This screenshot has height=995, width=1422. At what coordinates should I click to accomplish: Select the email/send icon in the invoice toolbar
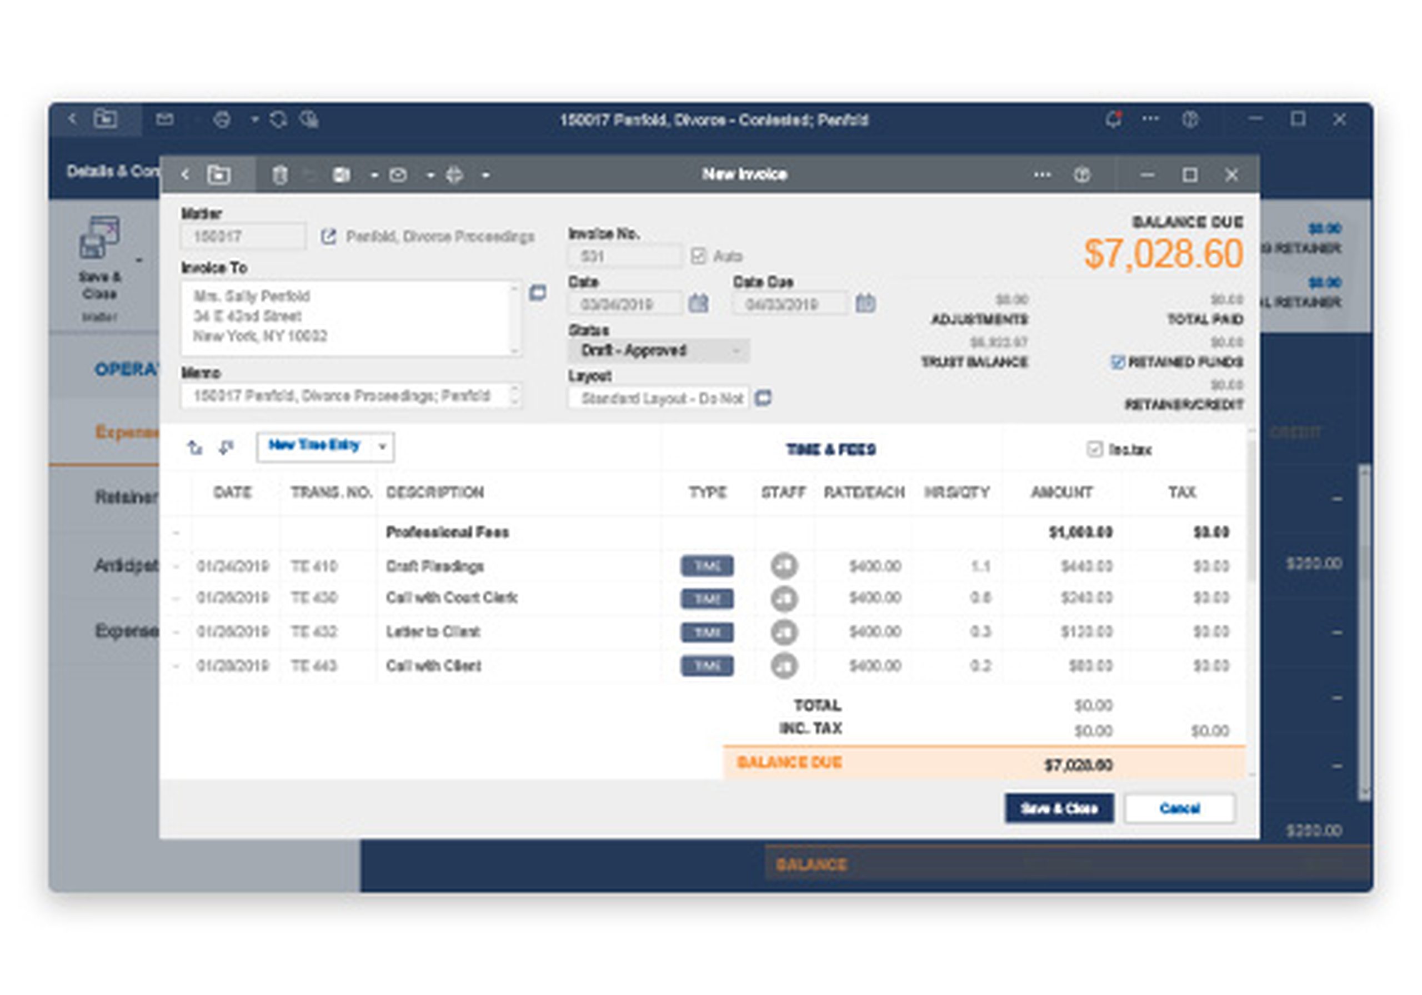pyautogui.click(x=399, y=174)
